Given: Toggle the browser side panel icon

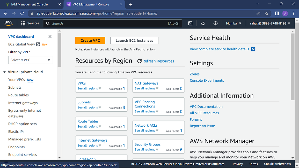Looking at the screenshot, I should [277, 13].
